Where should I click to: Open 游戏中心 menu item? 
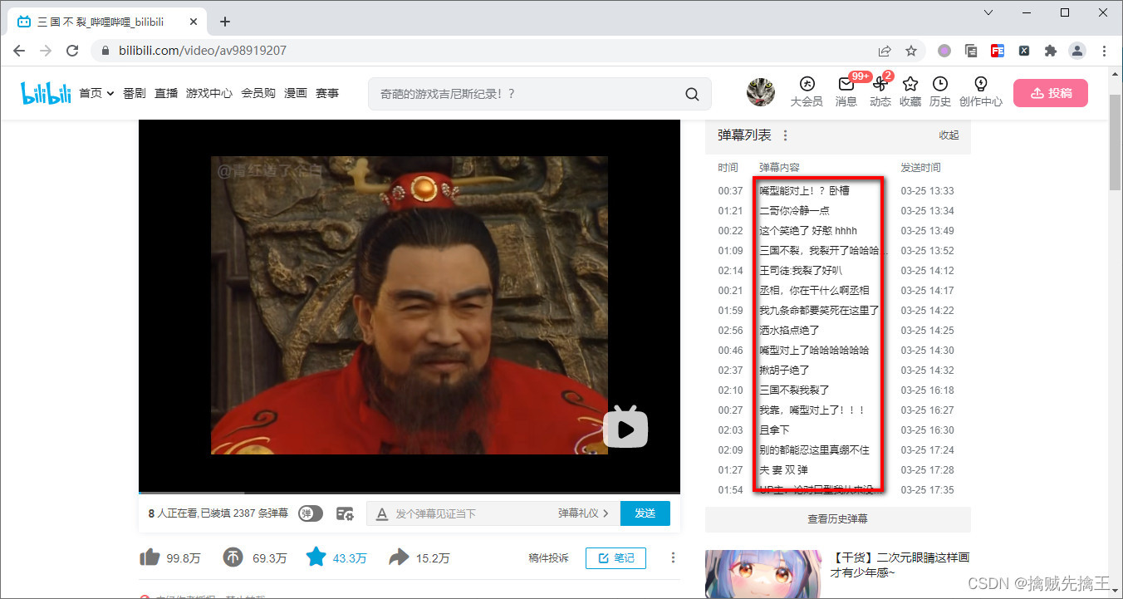(209, 93)
